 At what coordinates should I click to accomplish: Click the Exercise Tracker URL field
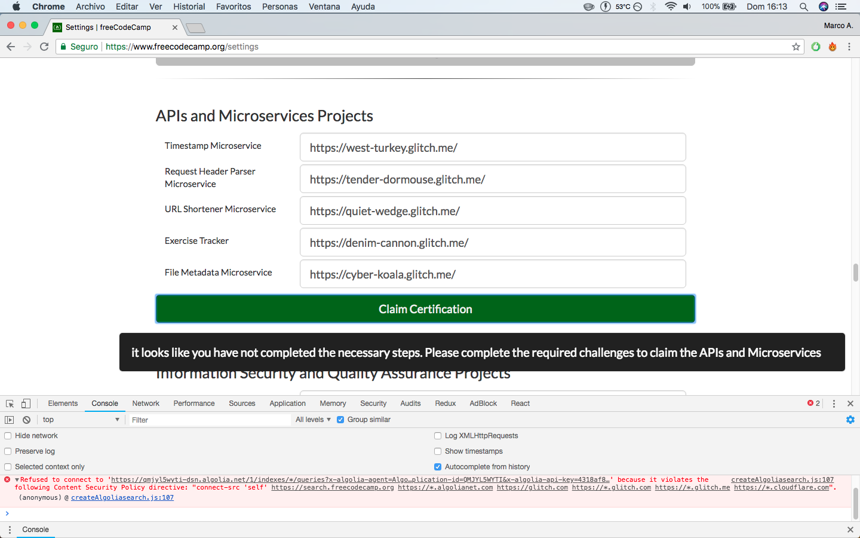493,242
